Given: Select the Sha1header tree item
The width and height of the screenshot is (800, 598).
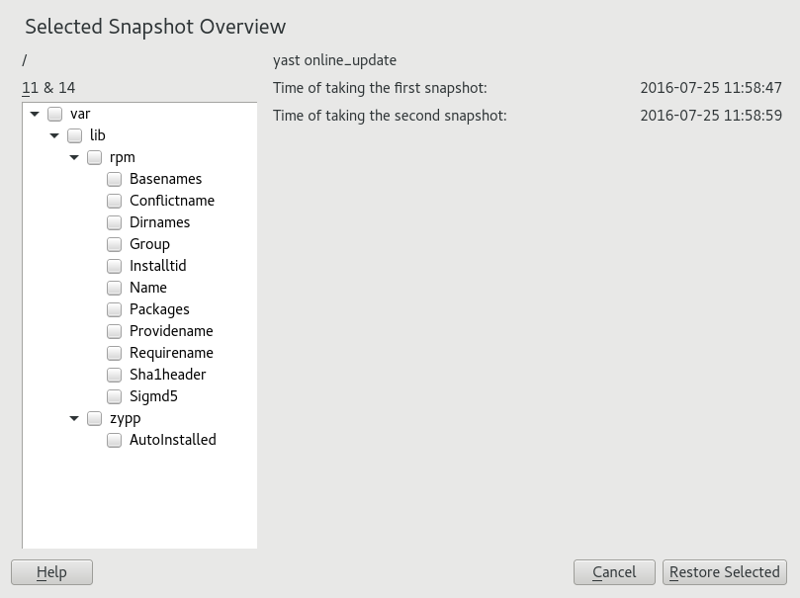Looking at the screenshot, I should pos(167,375).
